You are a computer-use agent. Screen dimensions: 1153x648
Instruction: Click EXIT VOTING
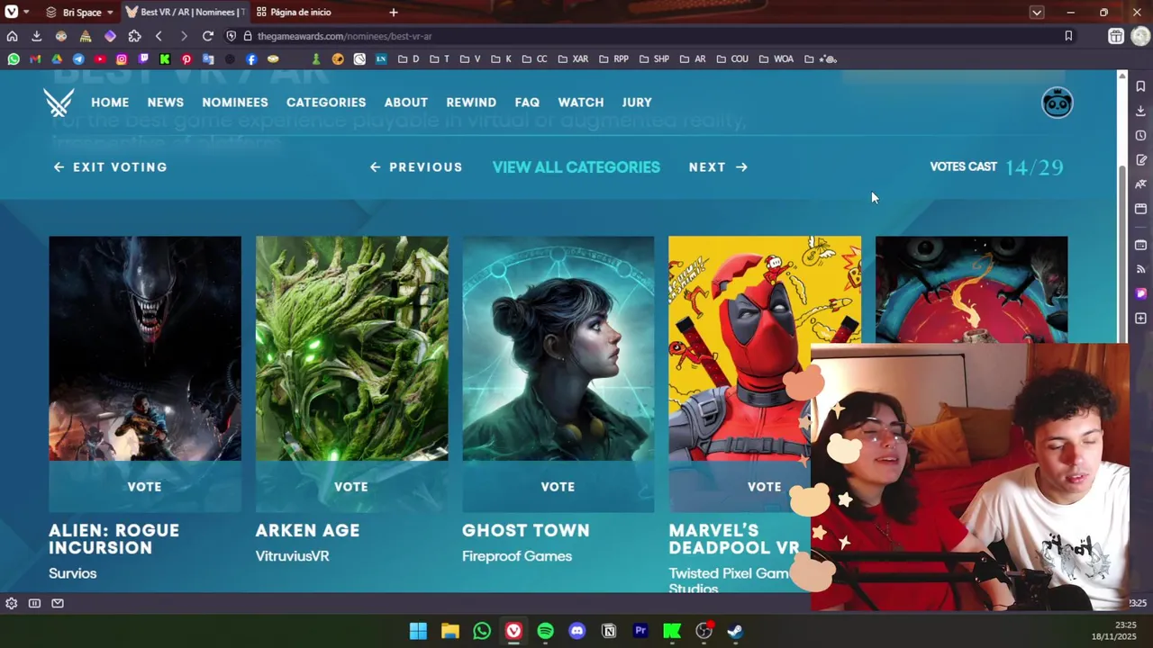tap(110, 166)
